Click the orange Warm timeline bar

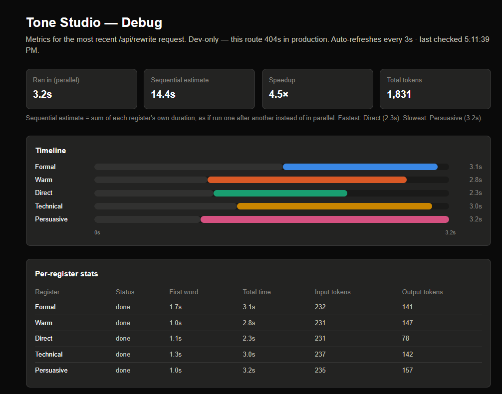[x=307, y=180]
